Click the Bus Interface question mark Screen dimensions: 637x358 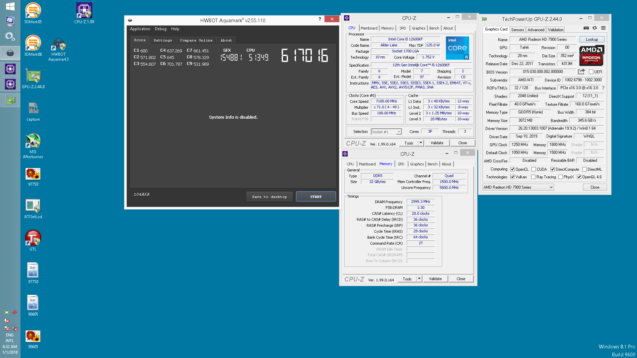[603, 88]
